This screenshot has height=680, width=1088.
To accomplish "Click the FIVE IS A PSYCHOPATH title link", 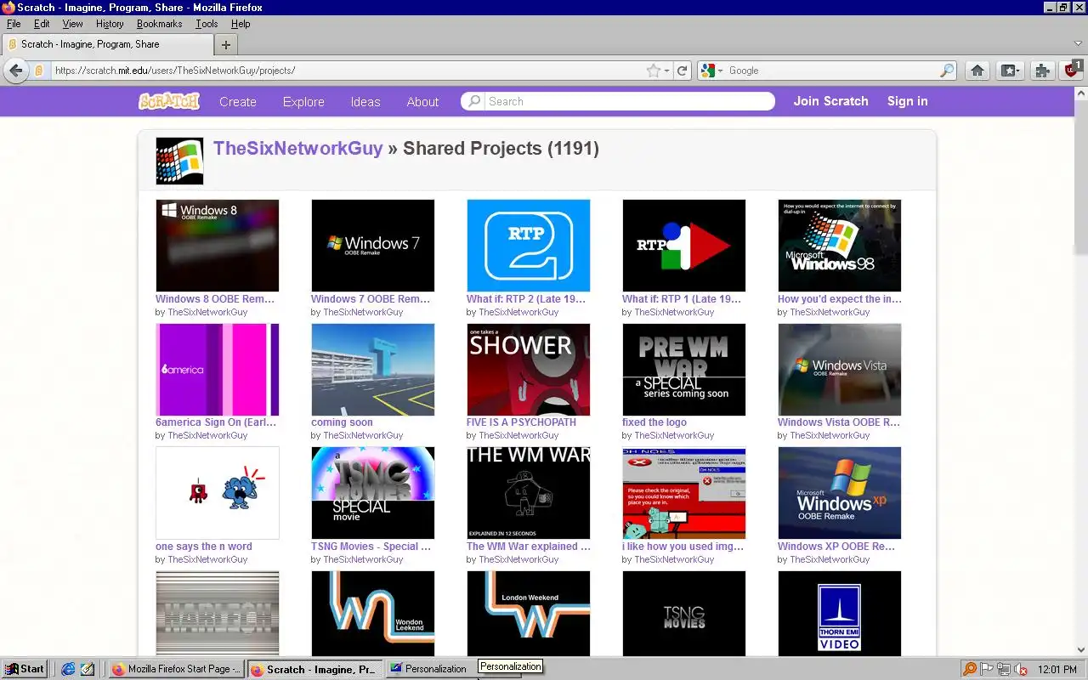I will click(x=521, y=422).
